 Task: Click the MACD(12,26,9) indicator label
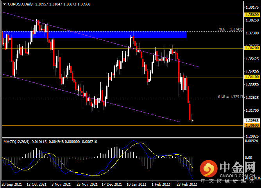pos(16,142)
